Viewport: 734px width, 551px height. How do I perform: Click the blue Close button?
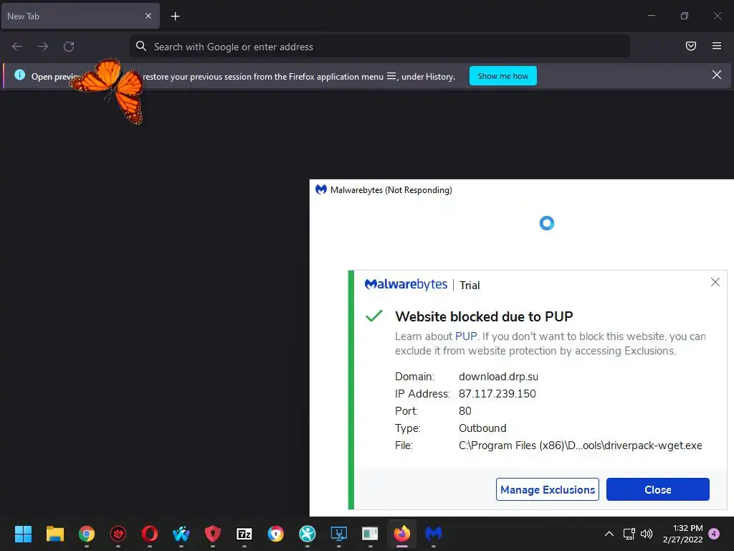[658, 489]
